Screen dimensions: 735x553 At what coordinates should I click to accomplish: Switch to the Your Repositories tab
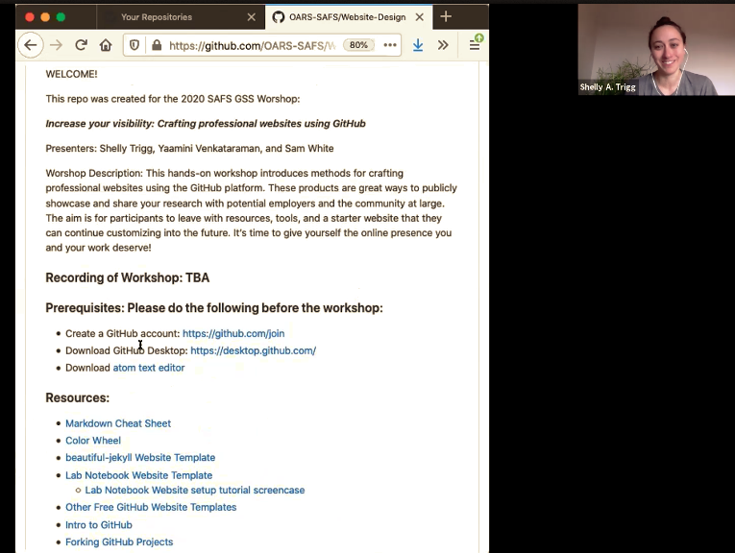coord(181,17)
